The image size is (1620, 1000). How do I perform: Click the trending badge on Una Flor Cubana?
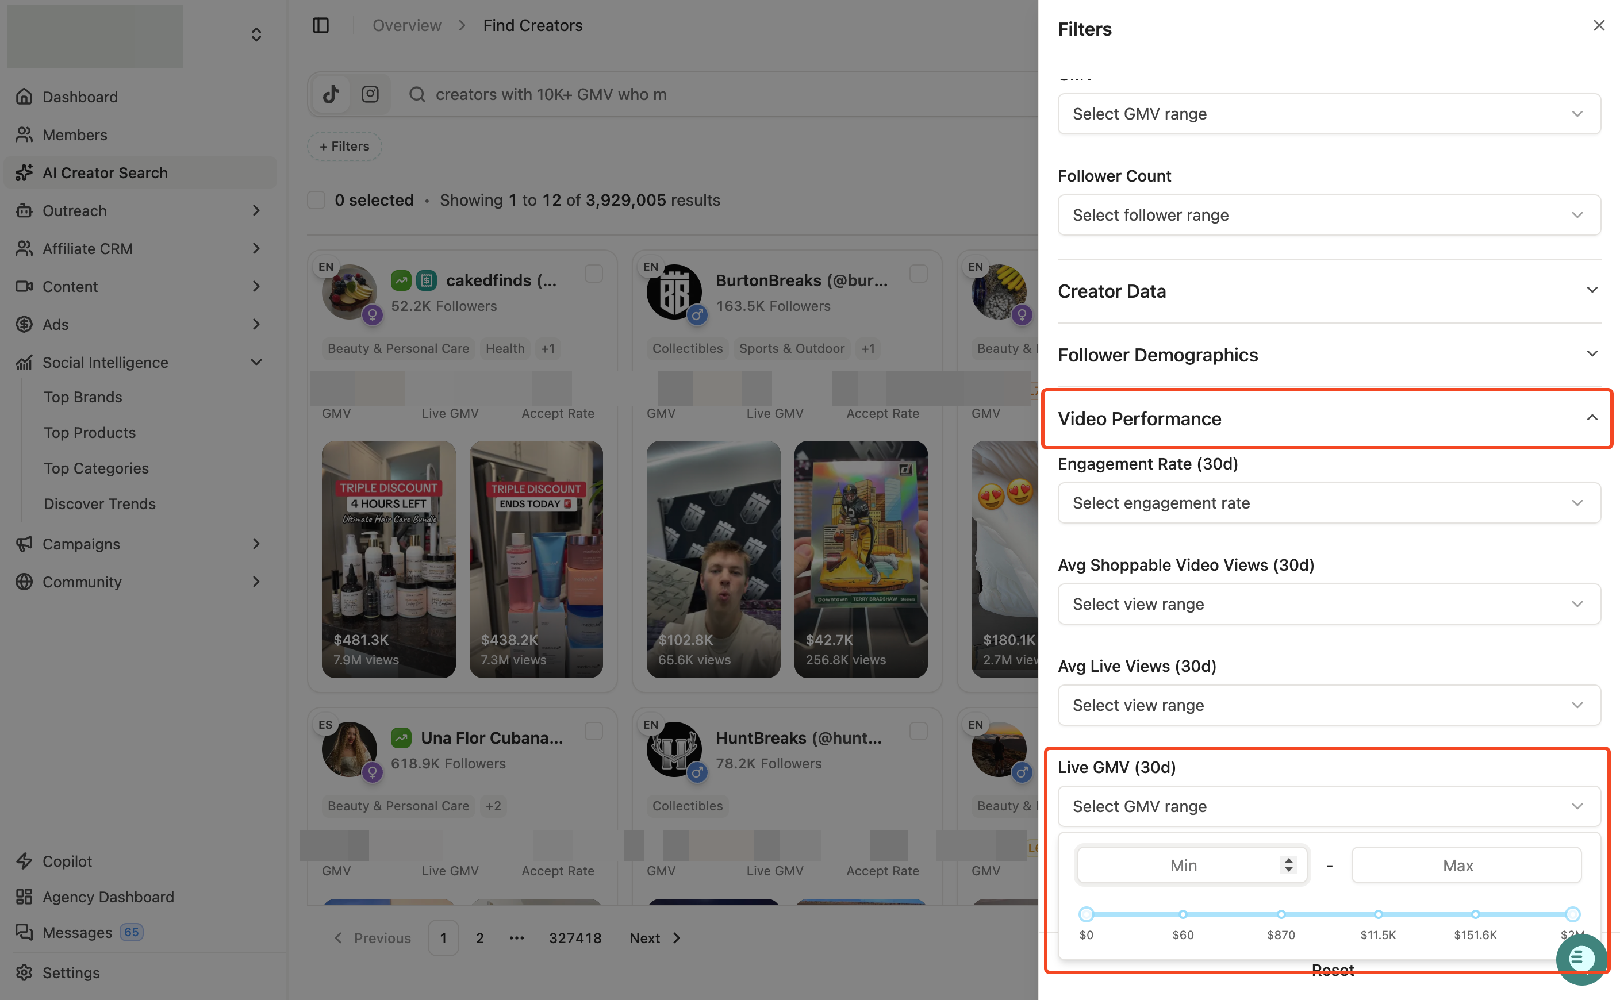[401, 737]
